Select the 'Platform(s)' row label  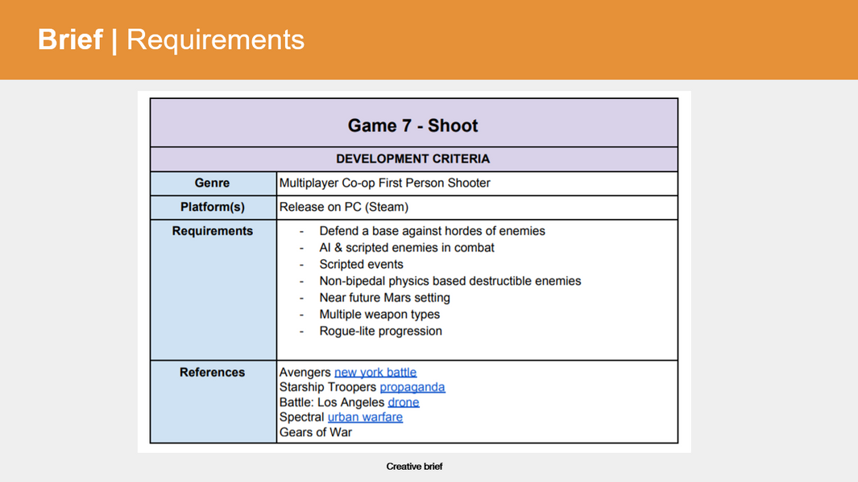(213, 207)
